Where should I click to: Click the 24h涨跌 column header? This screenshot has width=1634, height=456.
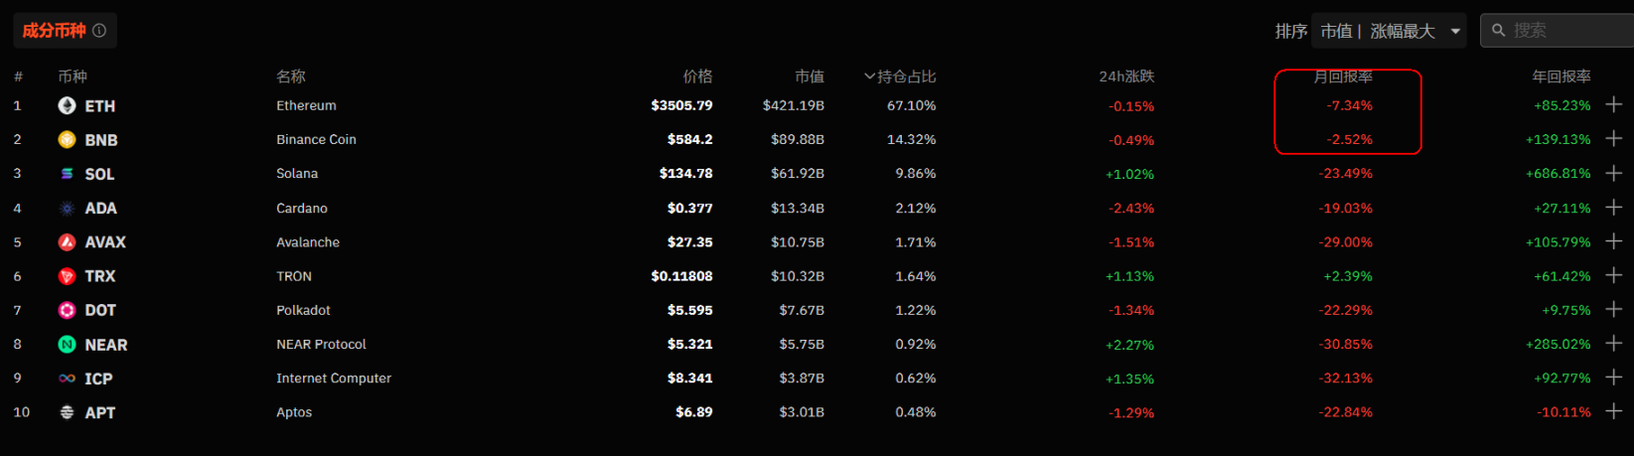pyautogui.click(x=1126, y=76)
